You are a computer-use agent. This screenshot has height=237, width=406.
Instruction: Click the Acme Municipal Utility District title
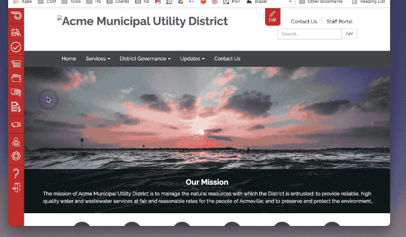pos(143,21)
